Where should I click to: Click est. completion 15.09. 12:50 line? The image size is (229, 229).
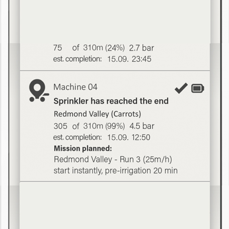click(102, 137)
